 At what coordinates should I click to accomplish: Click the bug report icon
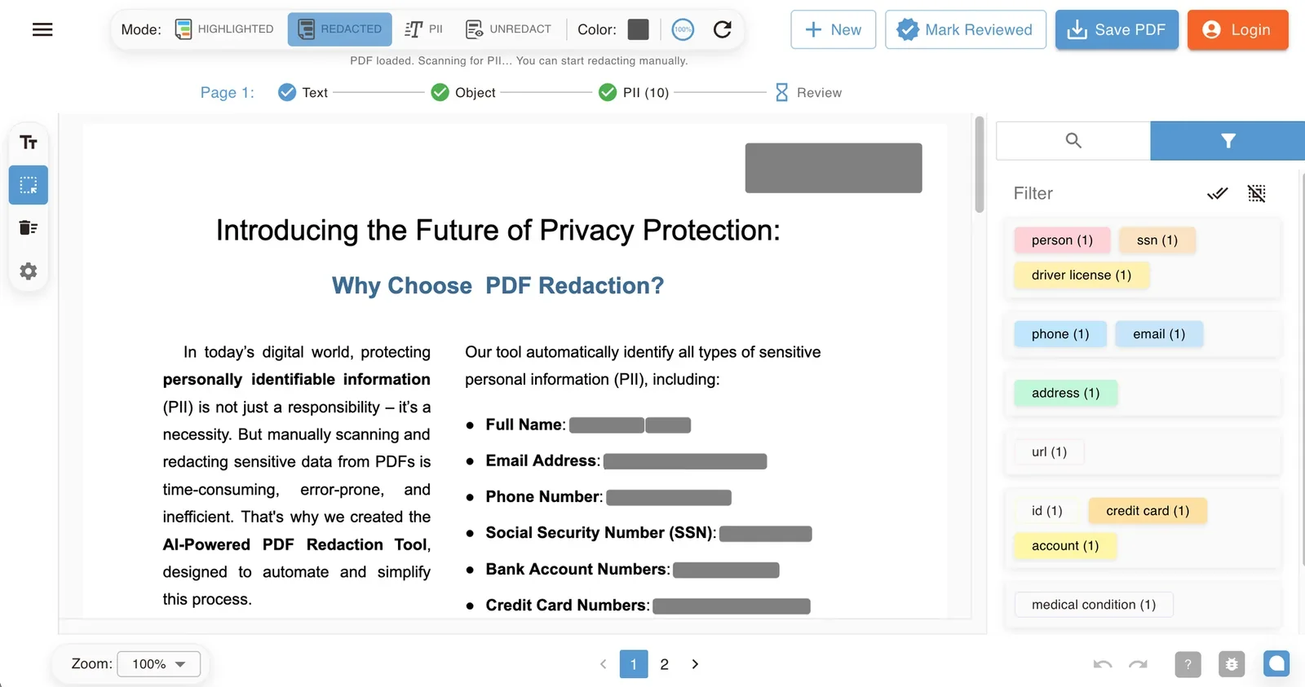coord(1232,664)
